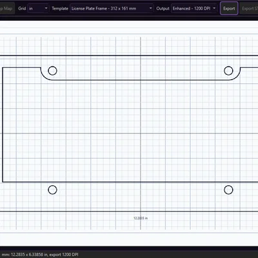This screenshot has height=258, width=258.
Task: Open the Output quality dropdown
Action: pyautogui.click(x=194, y=8)
